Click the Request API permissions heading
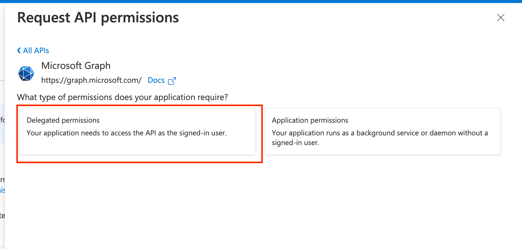The image size is (522, 249). (98, 18)
